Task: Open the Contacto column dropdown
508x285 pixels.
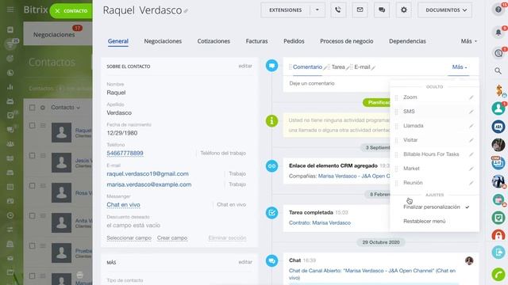Action: pyautogui.click(x=65, y=108)
